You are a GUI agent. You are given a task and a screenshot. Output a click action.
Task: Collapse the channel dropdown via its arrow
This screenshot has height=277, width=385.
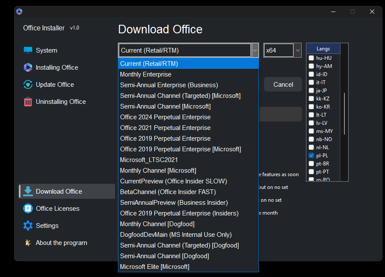[x=255, y=50]
